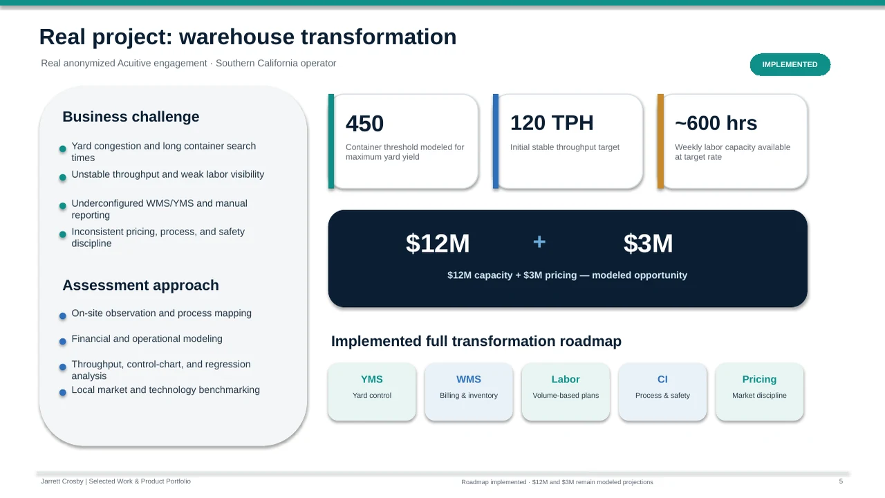The width and height of the screenshot is (885, 498).
Task: Click the plus sign between $12M and $3M
Action: tap(539, 242)
